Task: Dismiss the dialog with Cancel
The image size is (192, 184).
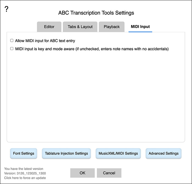Action: [109, 173]
